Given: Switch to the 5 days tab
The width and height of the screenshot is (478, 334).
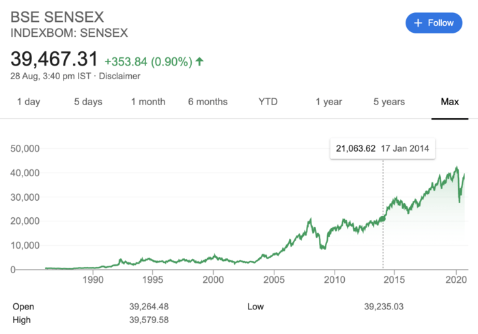Looking at the screenshot, I should coord(88,102).
